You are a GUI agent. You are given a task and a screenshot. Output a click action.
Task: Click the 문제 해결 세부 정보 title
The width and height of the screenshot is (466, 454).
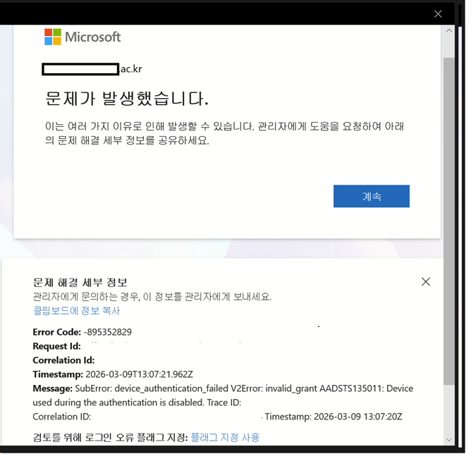[x=80, y=283]
